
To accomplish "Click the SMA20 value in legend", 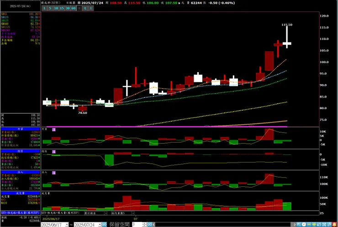I will coord(35,21).
